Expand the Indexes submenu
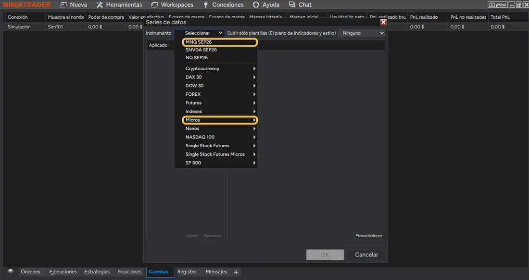 215,111
